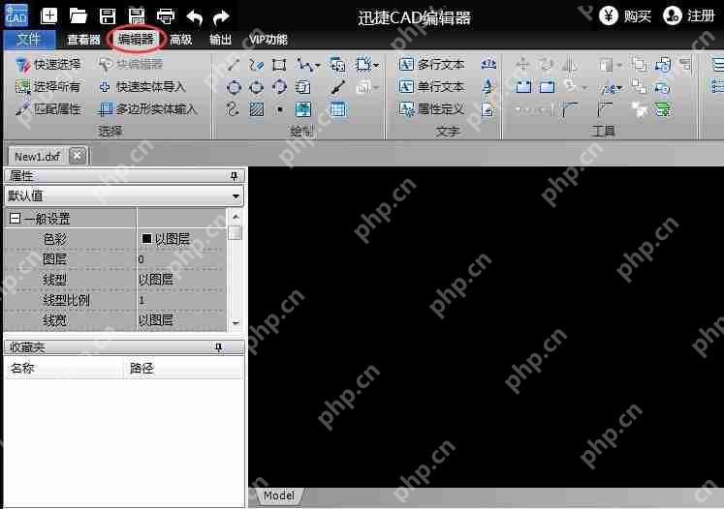
Task: Click the properties scrollbar up arrow
Action: tap(236, 216)
